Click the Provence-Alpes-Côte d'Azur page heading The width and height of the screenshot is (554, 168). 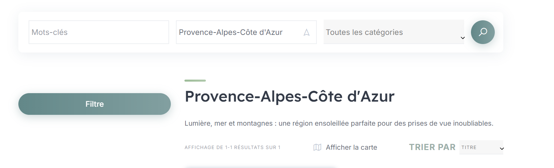290,97
